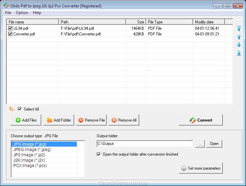Image resolution: width=246 pixels, height=186 pixels.
Task: Close the Okdo converter window
Action: tap(238, 6)
